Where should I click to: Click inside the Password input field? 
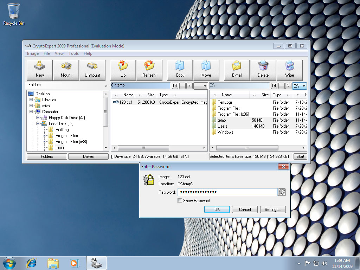(x=227, y=192)
